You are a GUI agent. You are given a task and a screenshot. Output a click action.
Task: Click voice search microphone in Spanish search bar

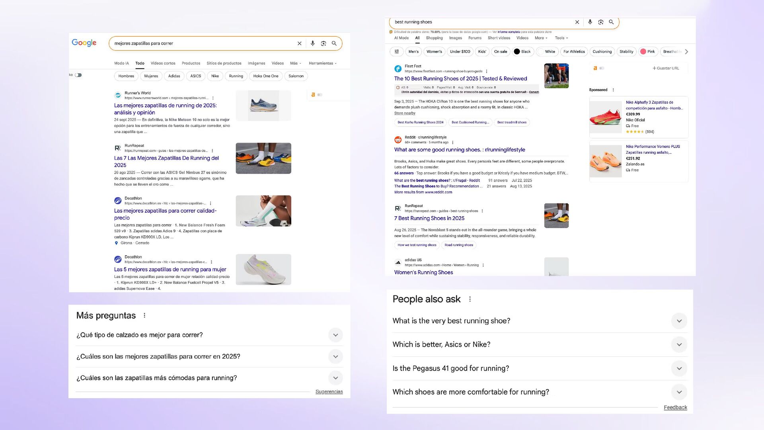(x=313, y=43)
